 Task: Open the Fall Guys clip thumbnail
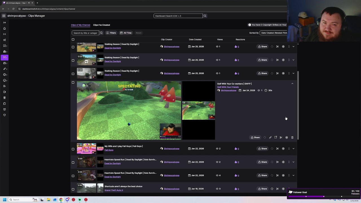[87, 149]
